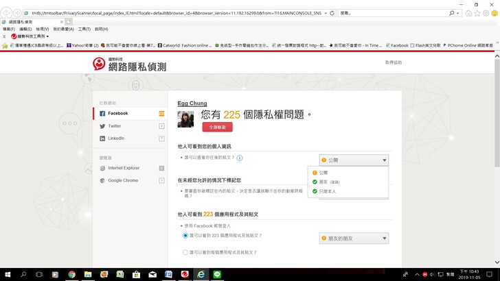Open the Twitter privacy scan section
500x281 pixels.
(x=114, y=126)
